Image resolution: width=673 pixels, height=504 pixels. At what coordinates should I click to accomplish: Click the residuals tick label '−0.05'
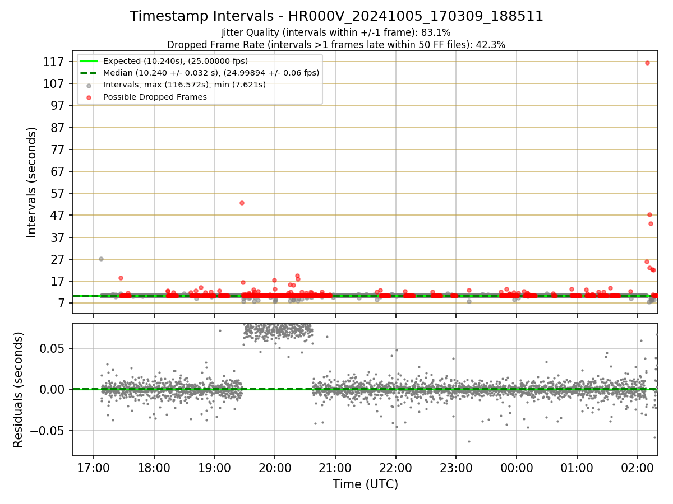(x=47, y=431)
